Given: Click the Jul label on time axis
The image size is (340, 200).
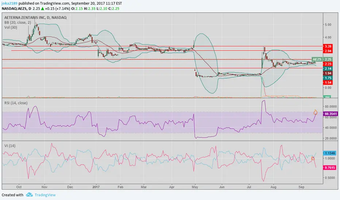Looking at the screenshot, I should (249, 187).
